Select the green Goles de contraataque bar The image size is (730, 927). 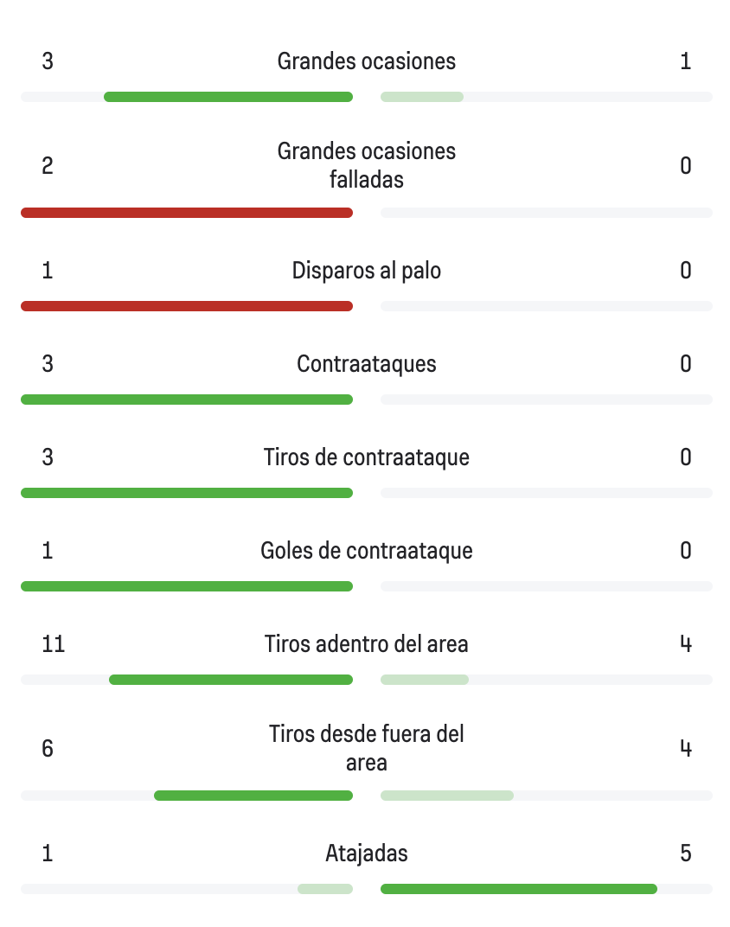click(x=187, y=586)
